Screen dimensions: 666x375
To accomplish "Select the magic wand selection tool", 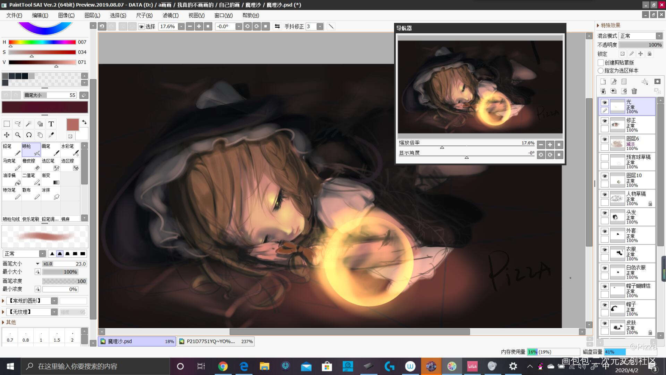I will (x=29, y=124).
